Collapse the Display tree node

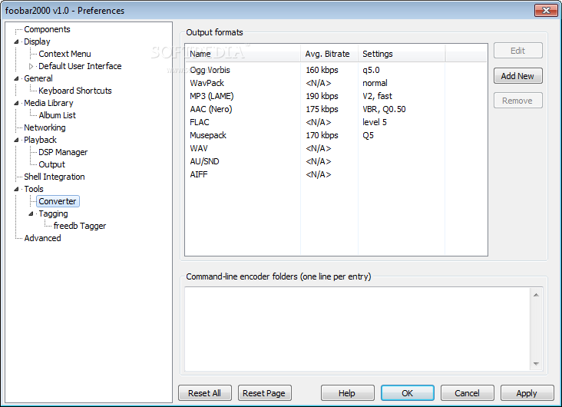[16, 41]
